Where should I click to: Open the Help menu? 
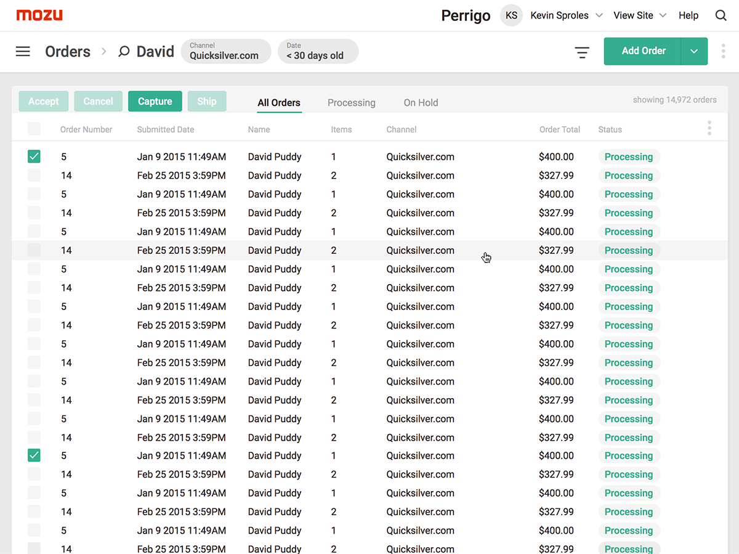pos(689,15)
